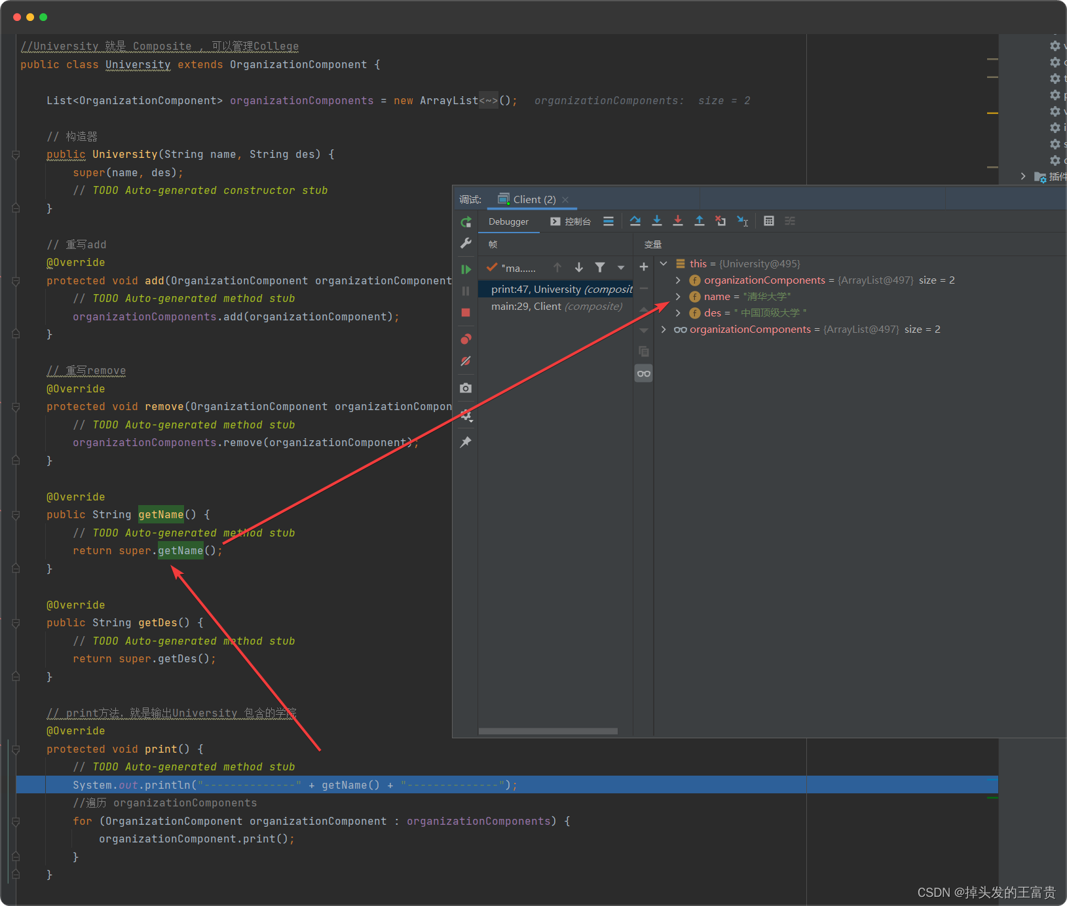Click the Evaluate Expression calculator icon
The width and height of the screenshot is (1067, 906).
click(x=769, y=221)
